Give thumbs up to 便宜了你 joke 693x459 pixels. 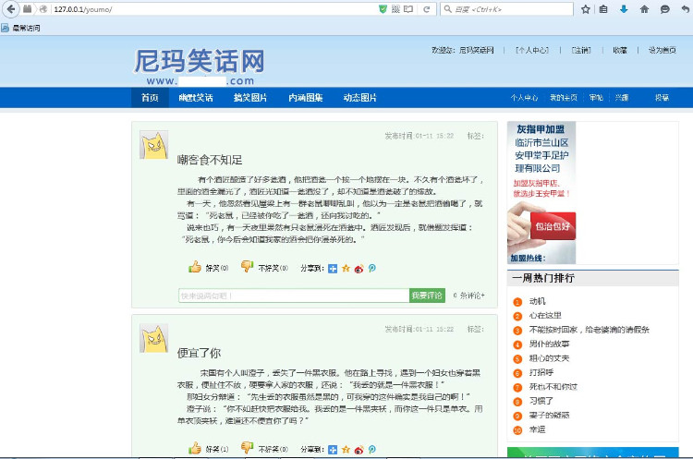coord(195,448)
